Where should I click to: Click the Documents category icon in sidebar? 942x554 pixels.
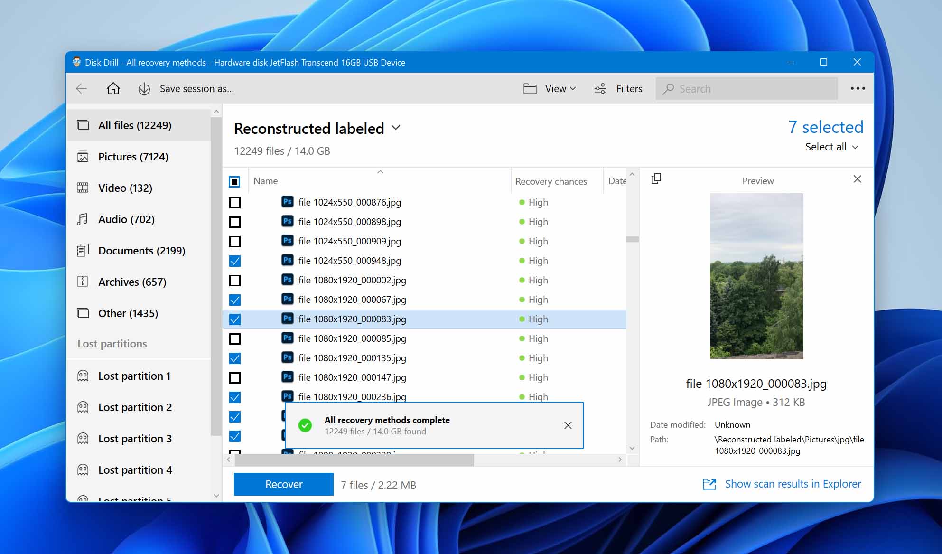pos(83,250)
